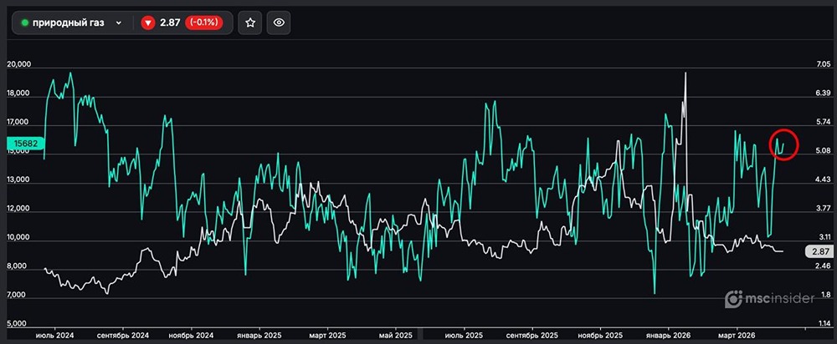The image size is (837, 344).
Task: Click the star favorite icon
Action: tap(249, 23)
